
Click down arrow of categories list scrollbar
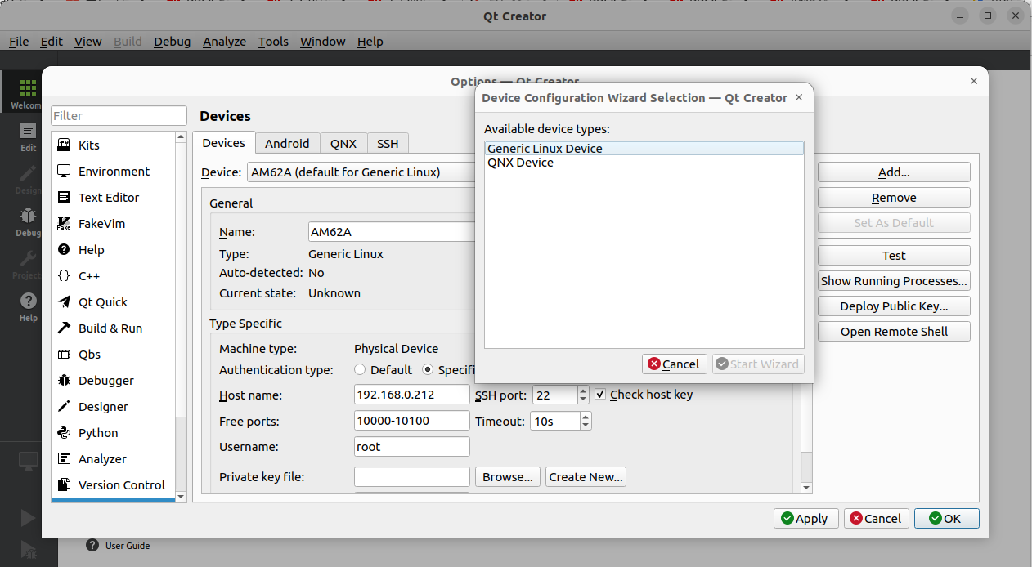point(181,496)
